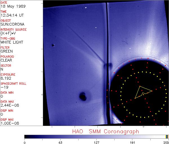Click the red 'DATE' label
This screenshot has width=169, height=144.
tap(4, 3)
